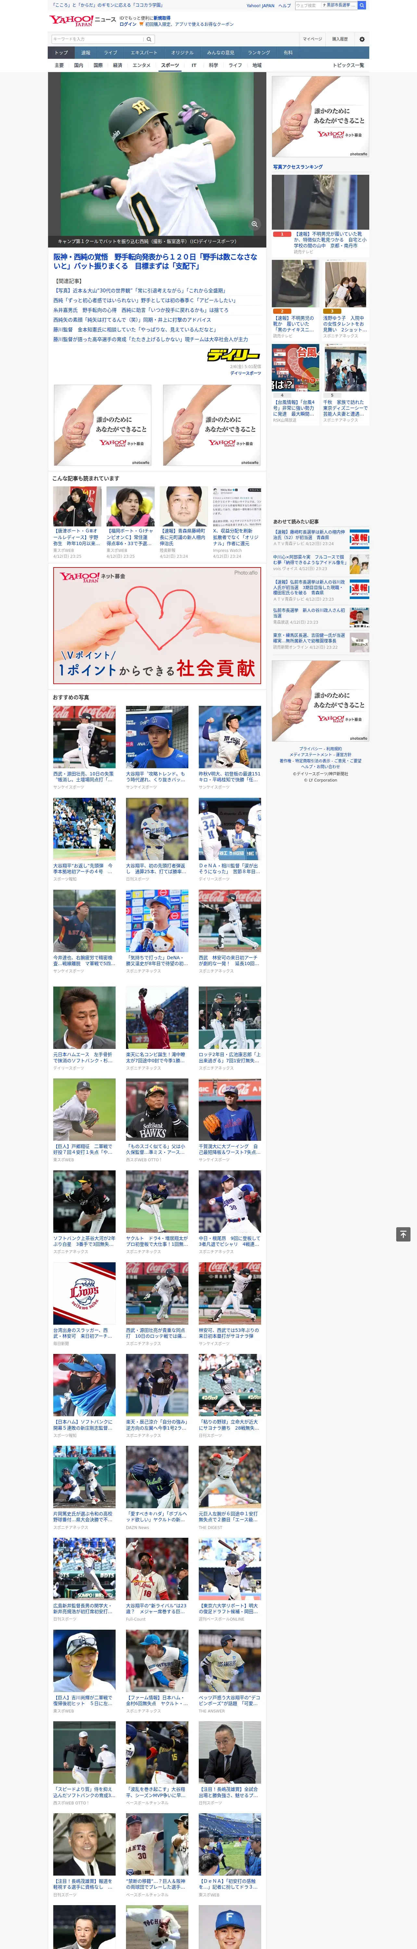The width and height of the screenshot is (417, 1949).
Task: Open the 速報 tab
Action: coord(85,52)
